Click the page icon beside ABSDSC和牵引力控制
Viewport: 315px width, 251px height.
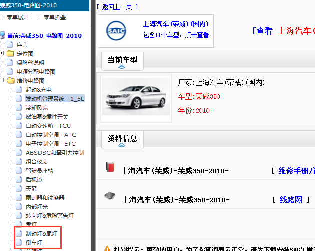[x=19, y=152]
